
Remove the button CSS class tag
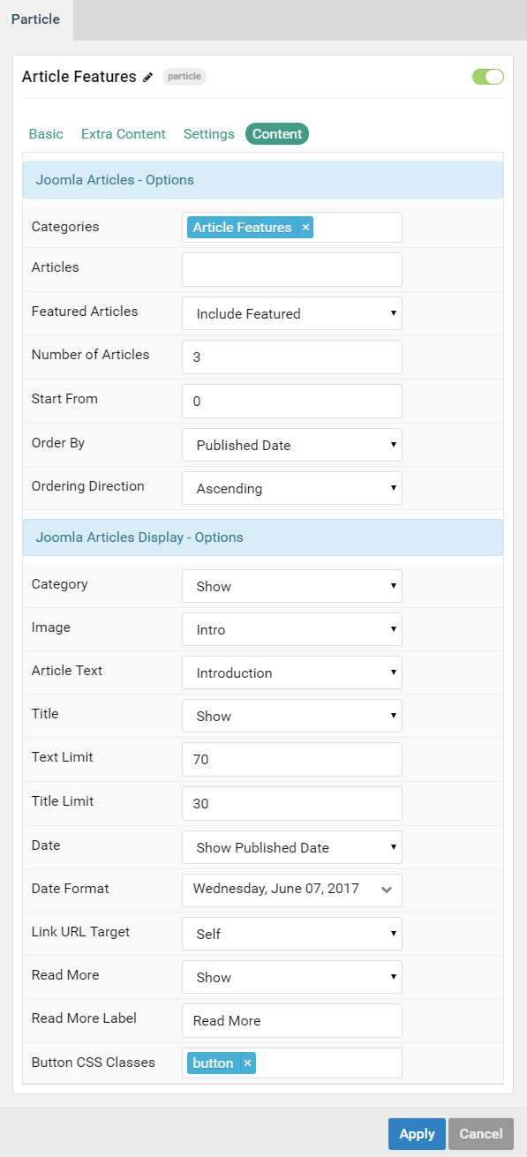tap(247, 1063)
